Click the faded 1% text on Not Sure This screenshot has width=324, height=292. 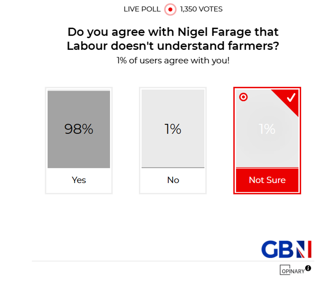pyautogui.click(x=267, y=129)
